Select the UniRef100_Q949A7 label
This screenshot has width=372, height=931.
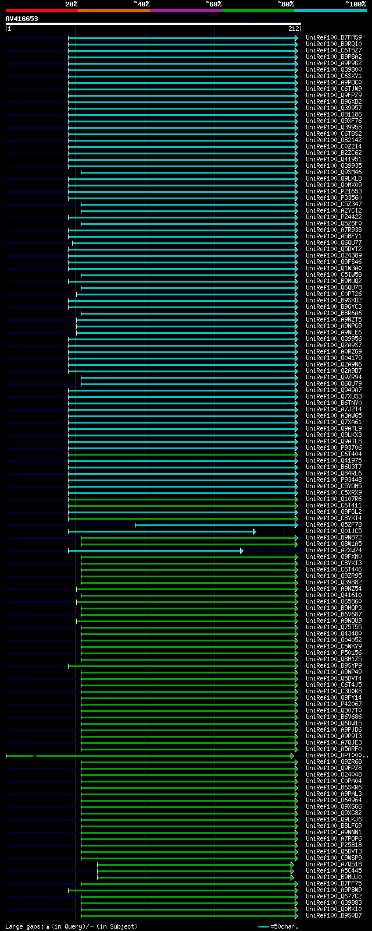tap(334, 390)
